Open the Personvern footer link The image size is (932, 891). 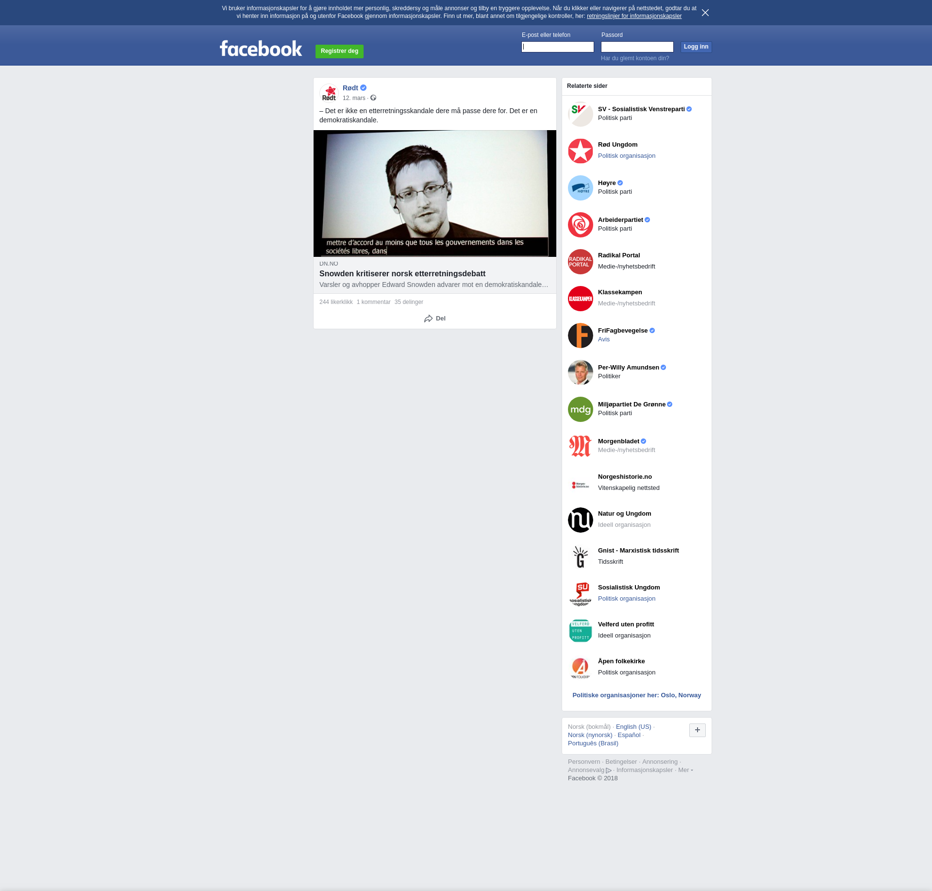583,762
